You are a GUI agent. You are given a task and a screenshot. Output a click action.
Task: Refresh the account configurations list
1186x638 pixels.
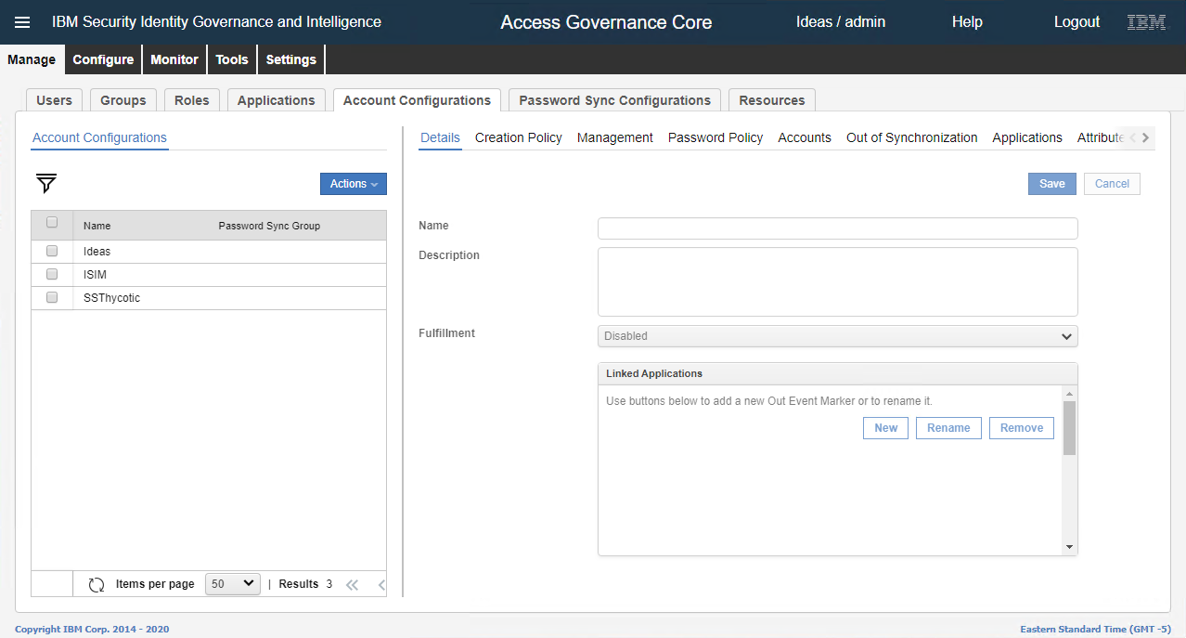point(97,583)
